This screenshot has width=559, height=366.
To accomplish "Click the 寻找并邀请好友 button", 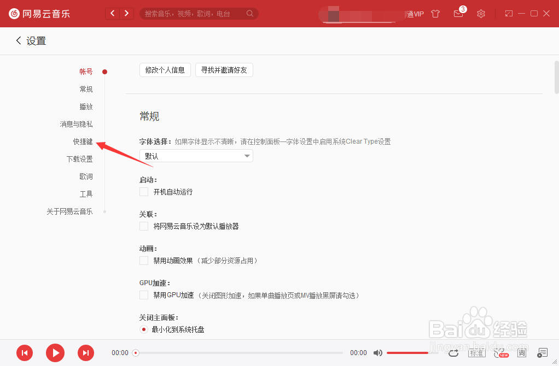I will (224, 70).
